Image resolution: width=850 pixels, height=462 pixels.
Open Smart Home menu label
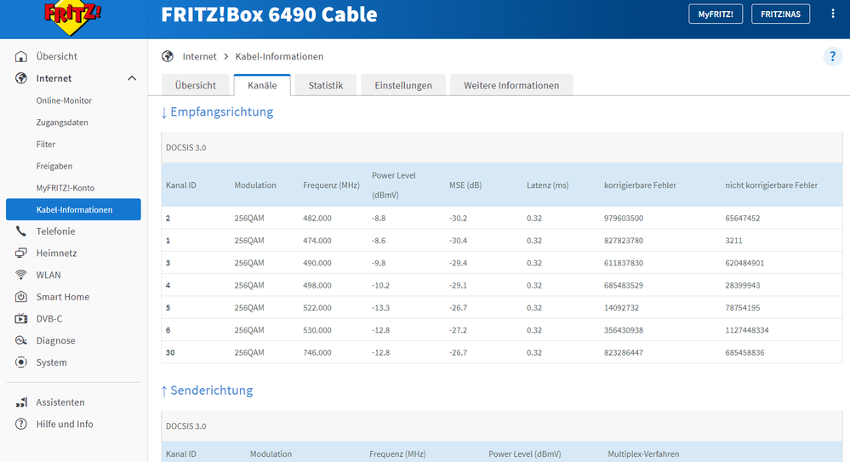pos(63,297)
